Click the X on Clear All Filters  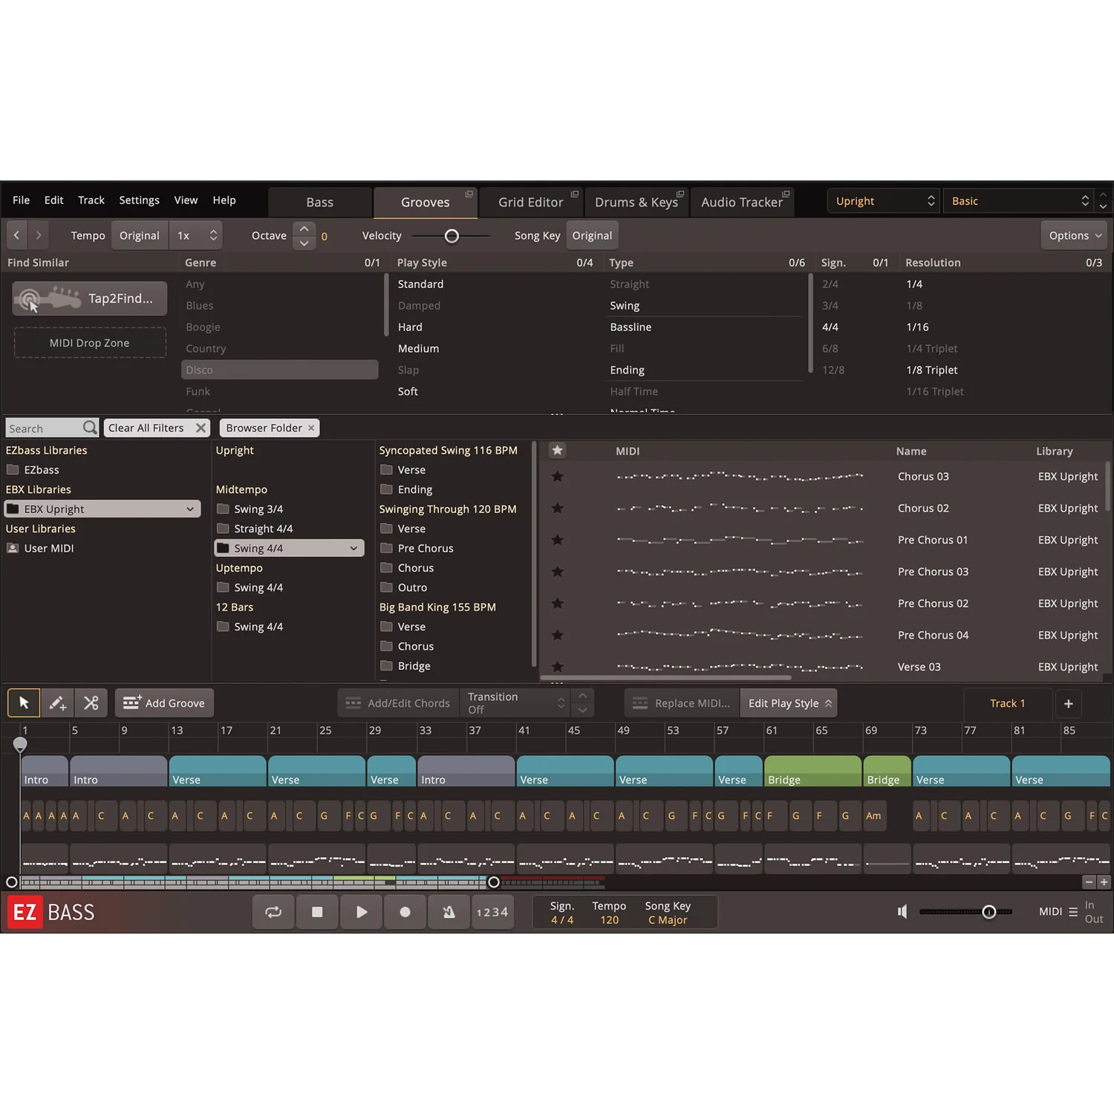coord(201,428)
